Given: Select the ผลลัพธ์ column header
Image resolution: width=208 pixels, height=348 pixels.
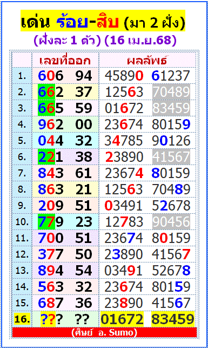Looking at the screenshot, I should pyautogui.click(x=147, y=61).
